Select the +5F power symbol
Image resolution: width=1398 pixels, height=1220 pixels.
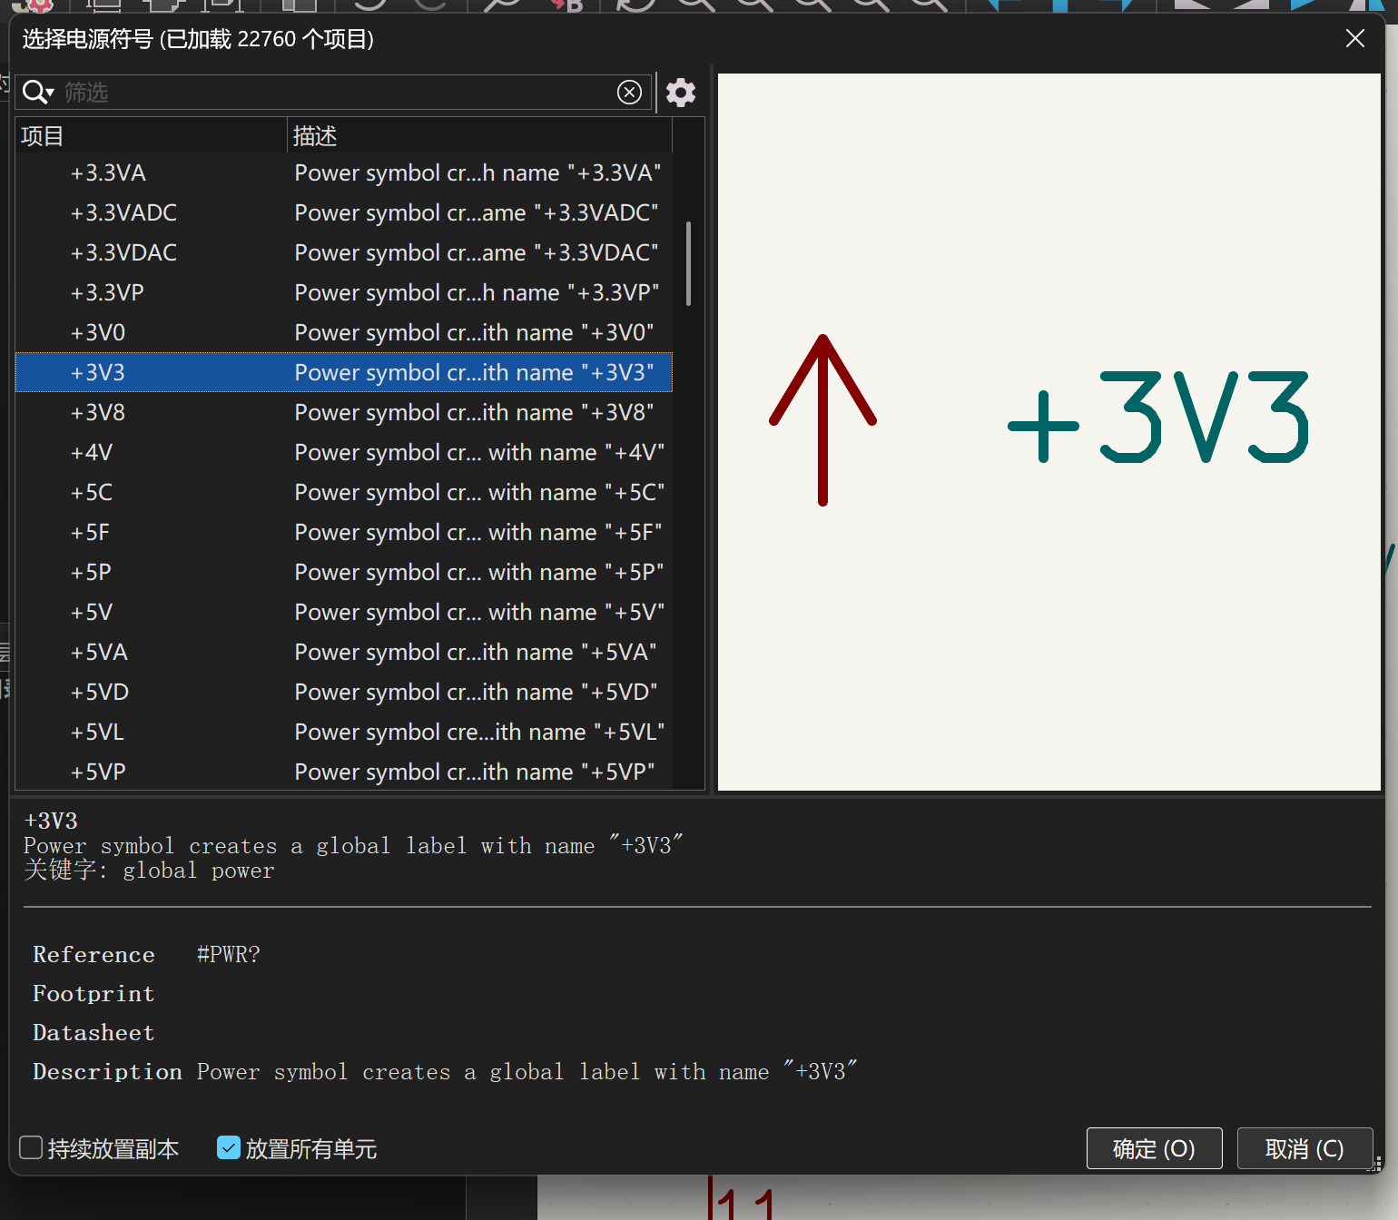tap(343, 532)
